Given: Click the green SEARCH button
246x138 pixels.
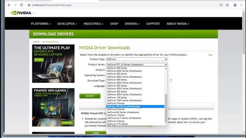Looking at the screenshot, I should (x=90, y=96).
